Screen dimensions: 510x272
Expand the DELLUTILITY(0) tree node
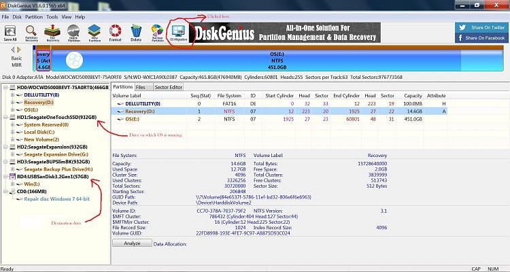coord(13,95)
